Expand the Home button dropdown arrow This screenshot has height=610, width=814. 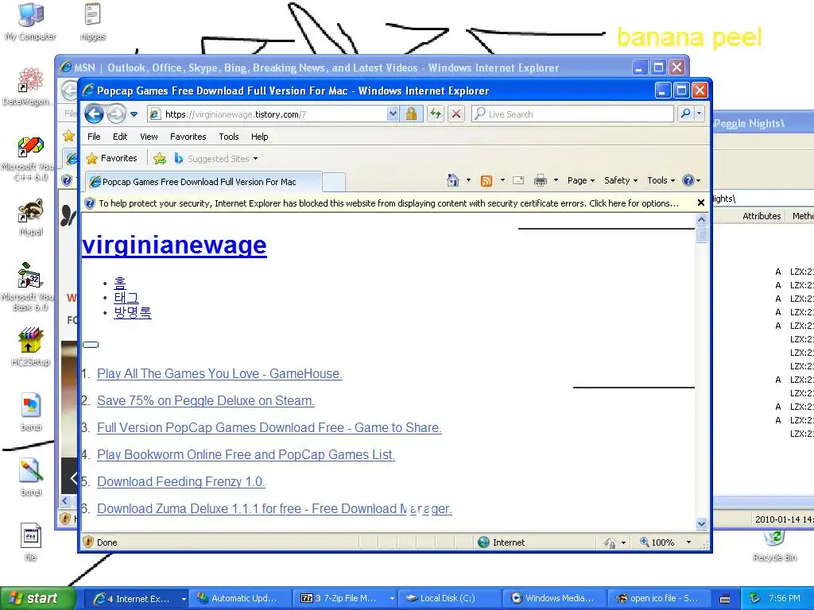(x=468, y=180)
